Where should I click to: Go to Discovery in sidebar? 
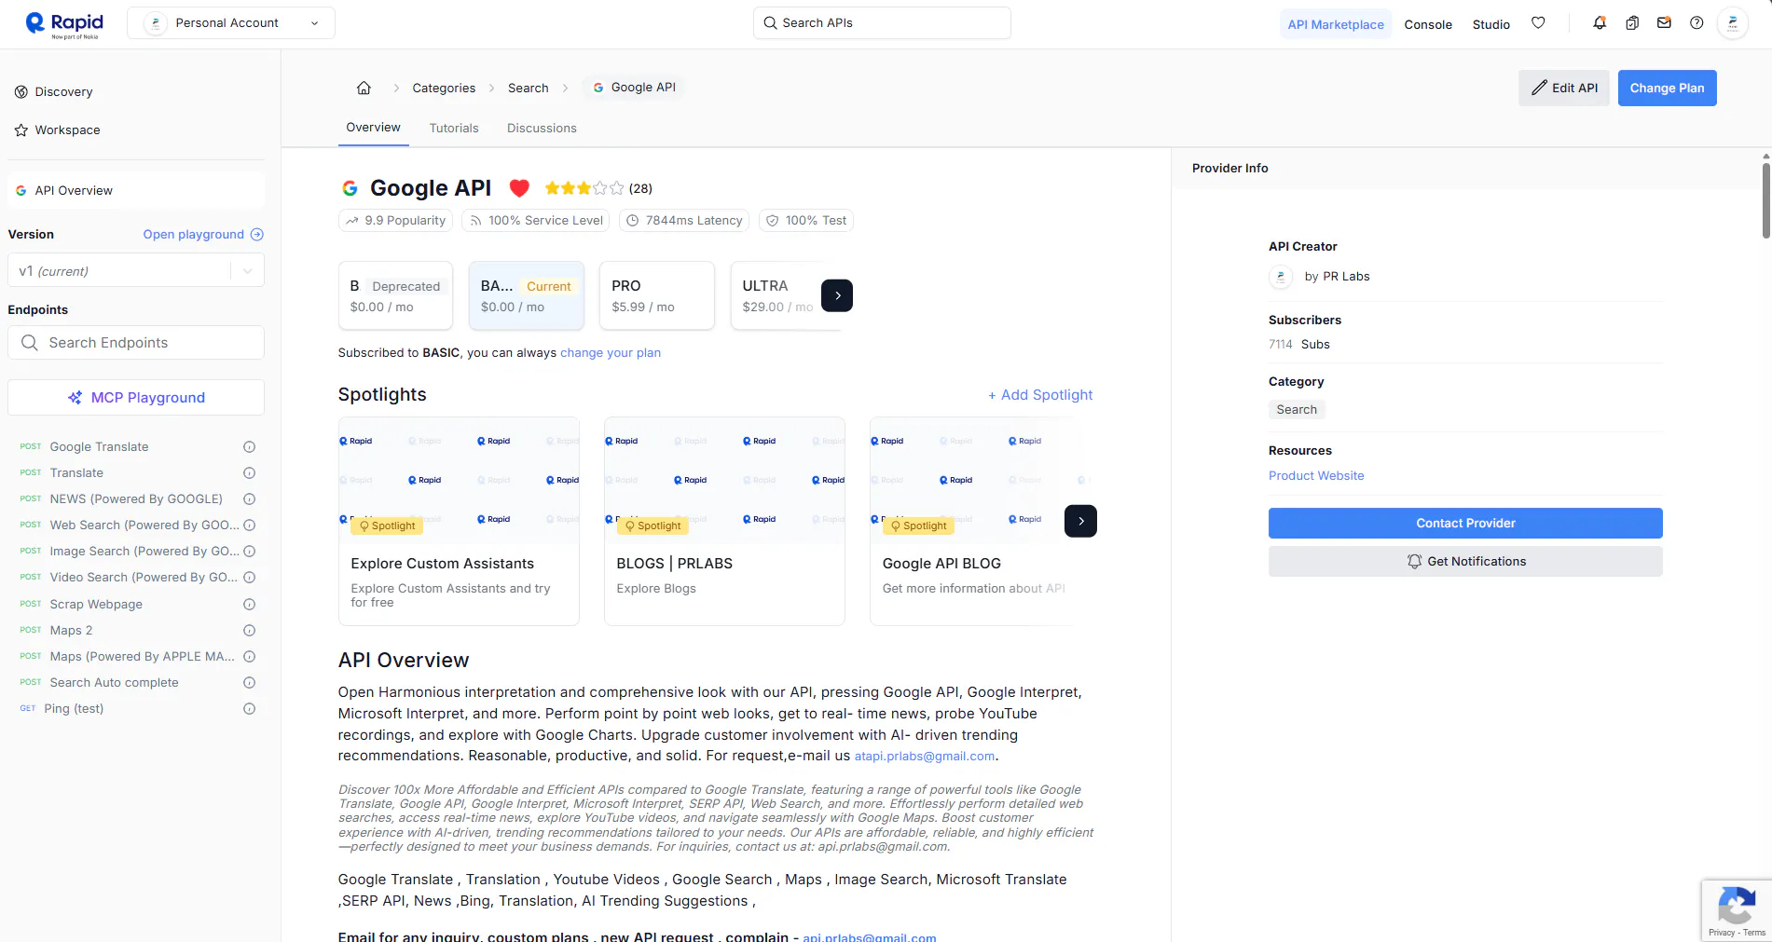(63, 92)
